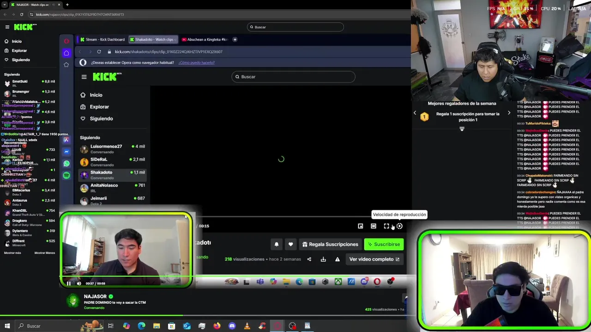This screenshot has width=591, height=332.
Task: Go to Explorar in inner Kick sidebar
Action: 95,107
